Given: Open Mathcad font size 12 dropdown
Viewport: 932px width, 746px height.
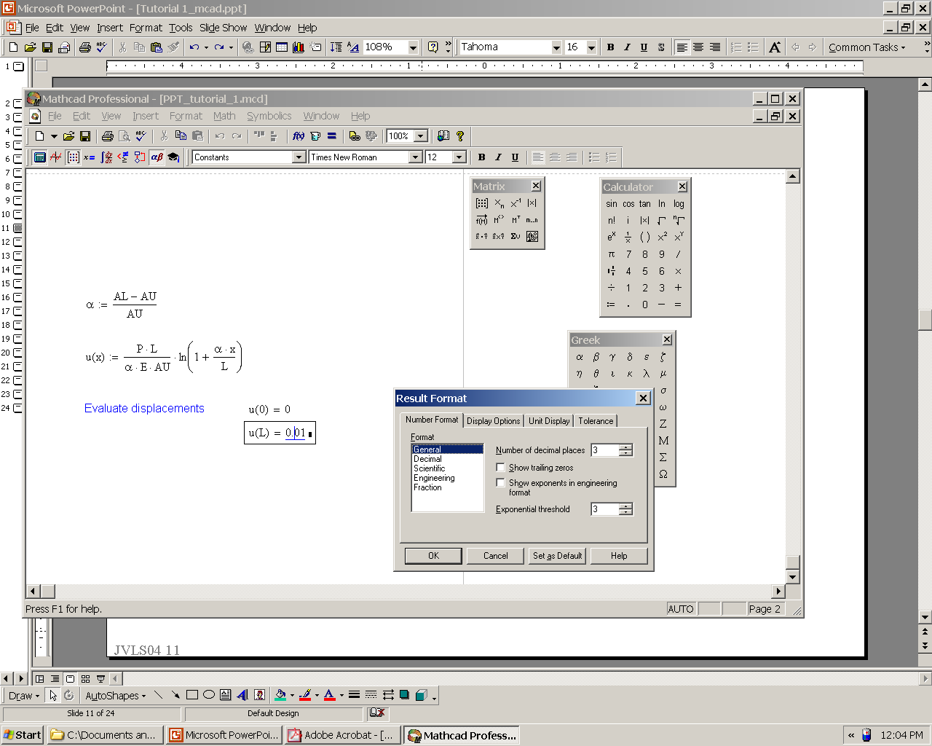Looking at the screenshot, I should [x=459, y=157].
